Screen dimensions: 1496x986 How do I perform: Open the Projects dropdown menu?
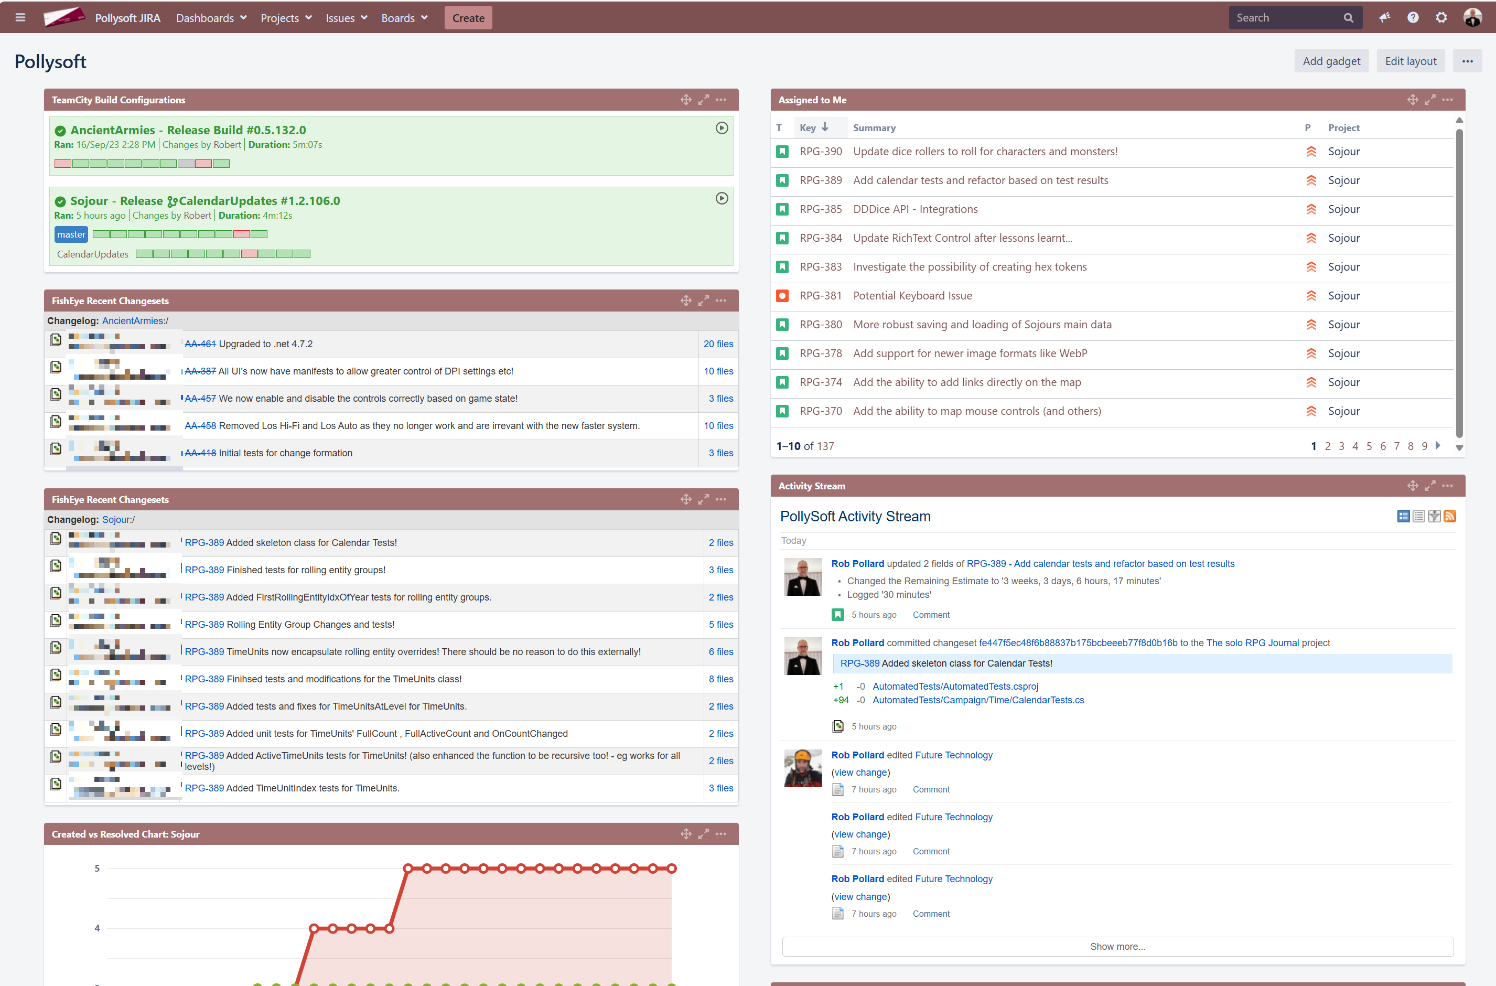pos(286,18)
